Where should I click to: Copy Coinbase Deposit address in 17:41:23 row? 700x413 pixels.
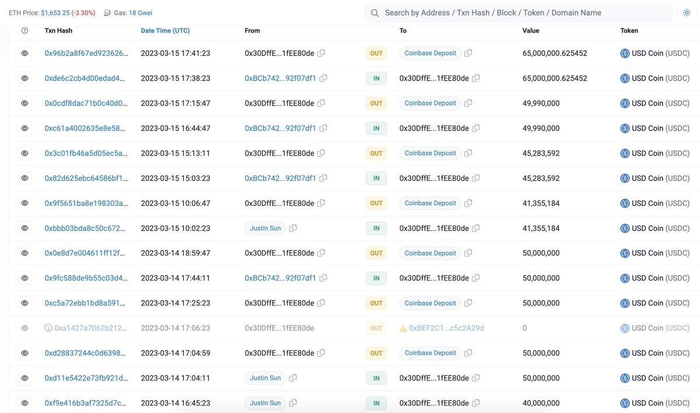(468, 53)
